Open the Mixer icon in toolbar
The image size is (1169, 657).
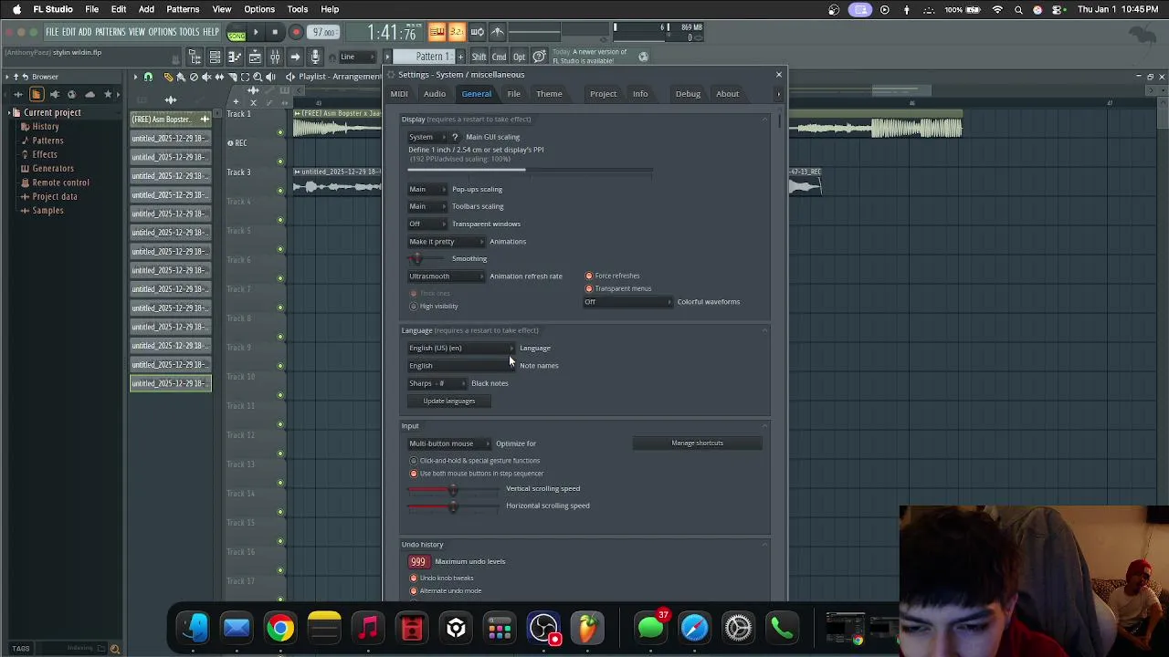[275, 57]
